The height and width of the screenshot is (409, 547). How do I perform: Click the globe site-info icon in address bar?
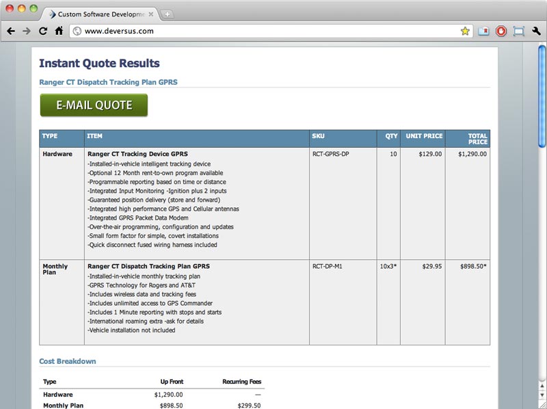77,31
